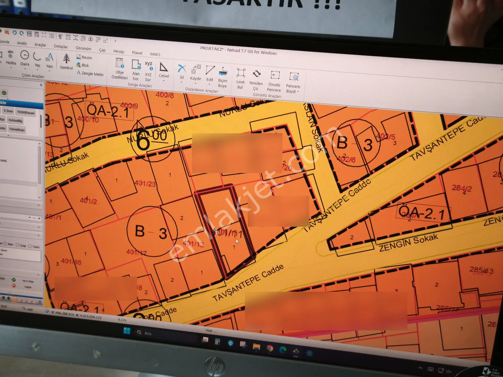The width and height of the screenshot is (503, 377).
Task: Click the green gear icon in side panel
Action: pyautogui.click(x=4, y=93)
